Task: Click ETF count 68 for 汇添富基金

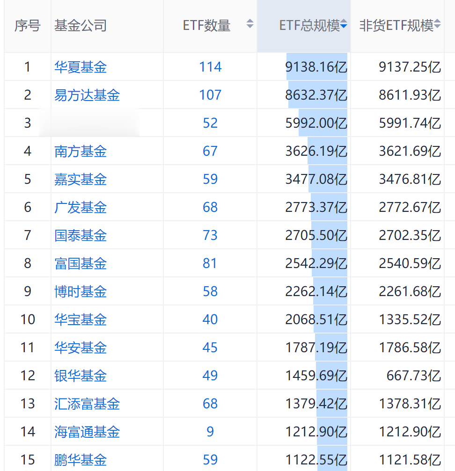Action: (210, 404)
